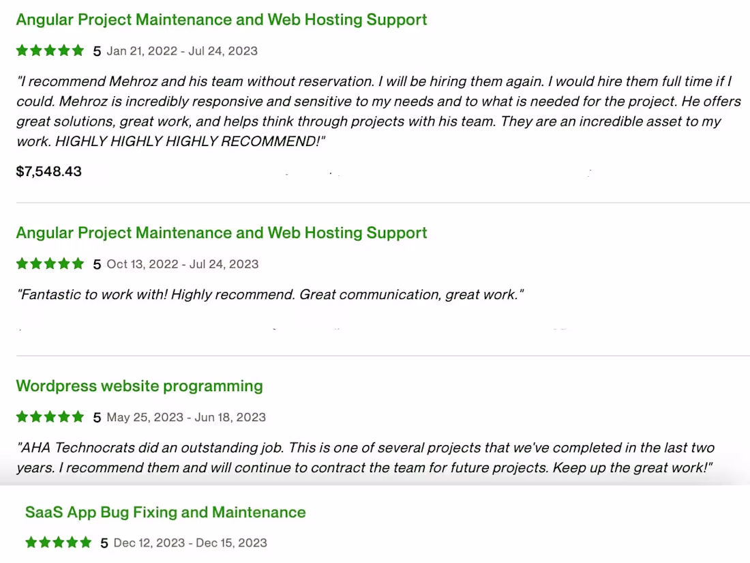Click the rating number 5 beside Jan 21, 2022
750x563 pixels.
click(97, 51)
